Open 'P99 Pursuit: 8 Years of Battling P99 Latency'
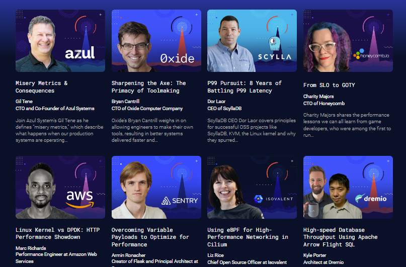 click(x=245, y=87)
